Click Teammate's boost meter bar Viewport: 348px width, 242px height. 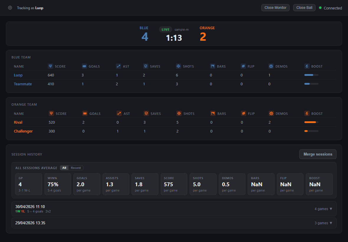click(311, 84)
